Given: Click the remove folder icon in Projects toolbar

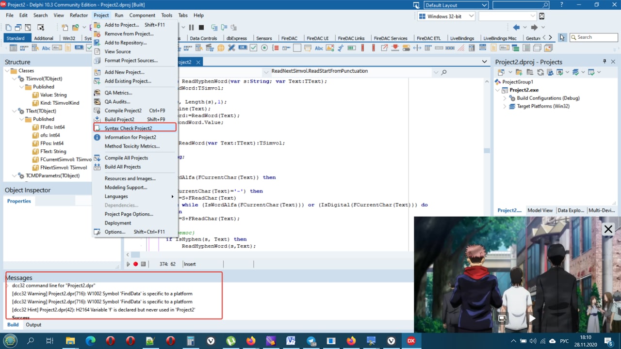Looking at the screenshot, I should (529, 72).
